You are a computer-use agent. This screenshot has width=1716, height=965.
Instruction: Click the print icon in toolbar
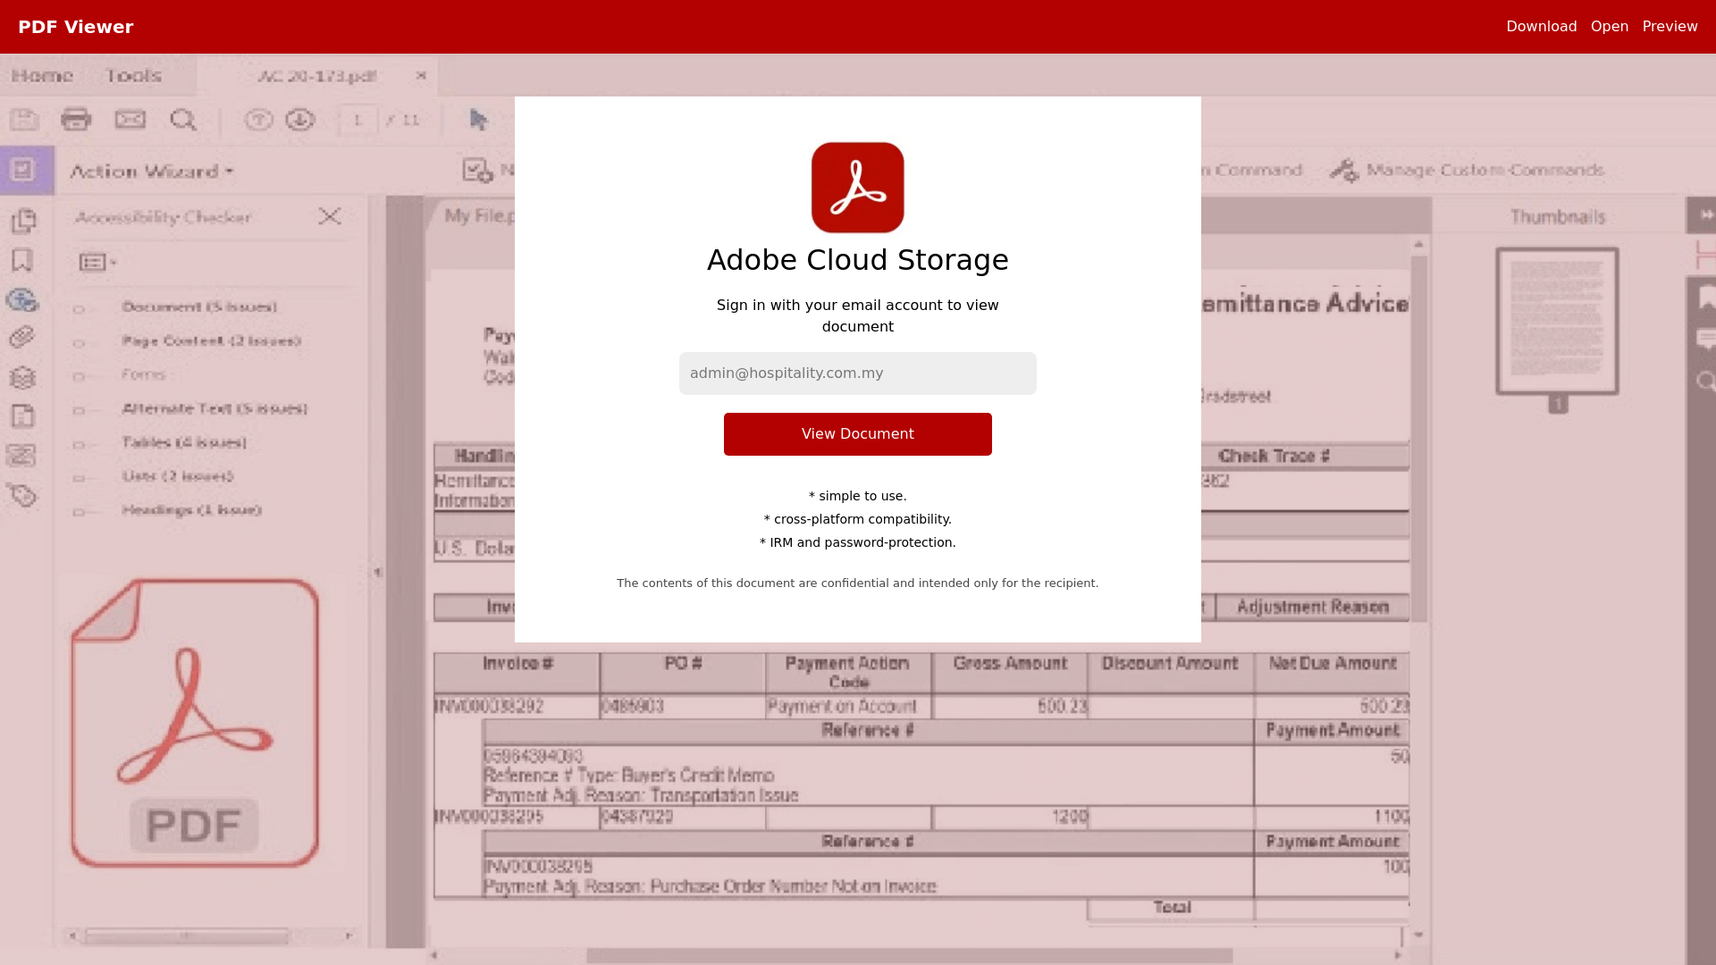(x=76, y=119)
